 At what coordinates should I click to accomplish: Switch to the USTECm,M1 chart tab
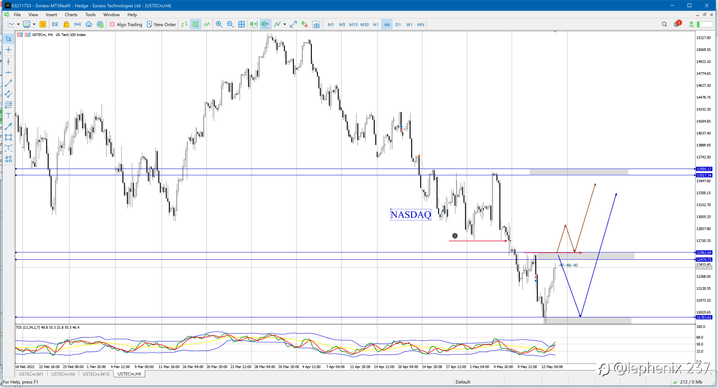(x=30, y=373)
